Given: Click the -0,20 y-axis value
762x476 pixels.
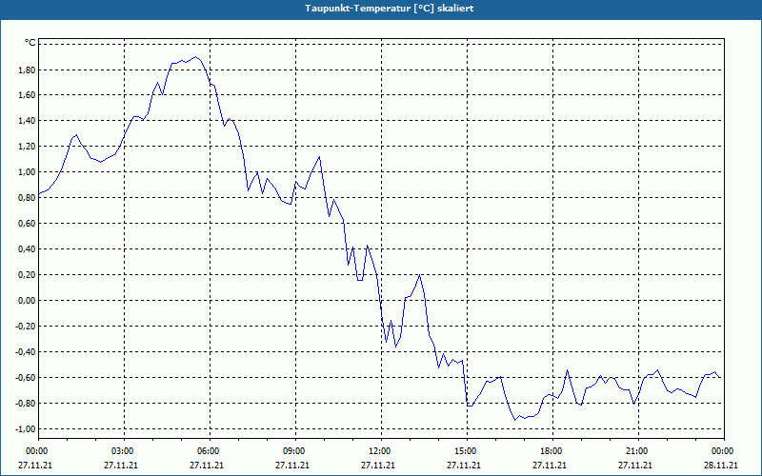Looking at the screenshot, I should point(25,327).
